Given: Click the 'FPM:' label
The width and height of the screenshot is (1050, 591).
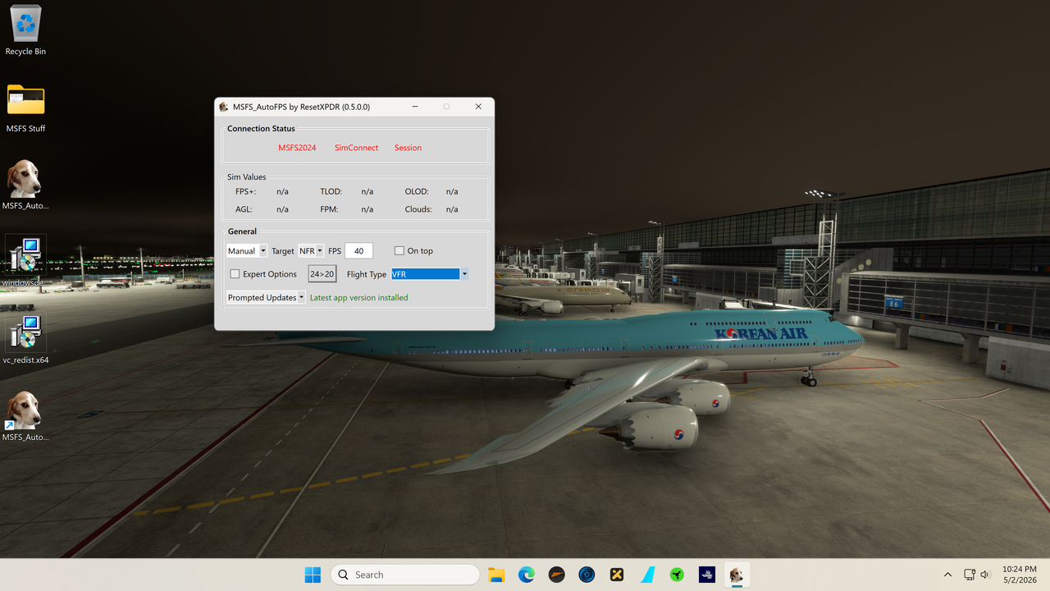Looking at the screenshot, I should pos(330,209).
